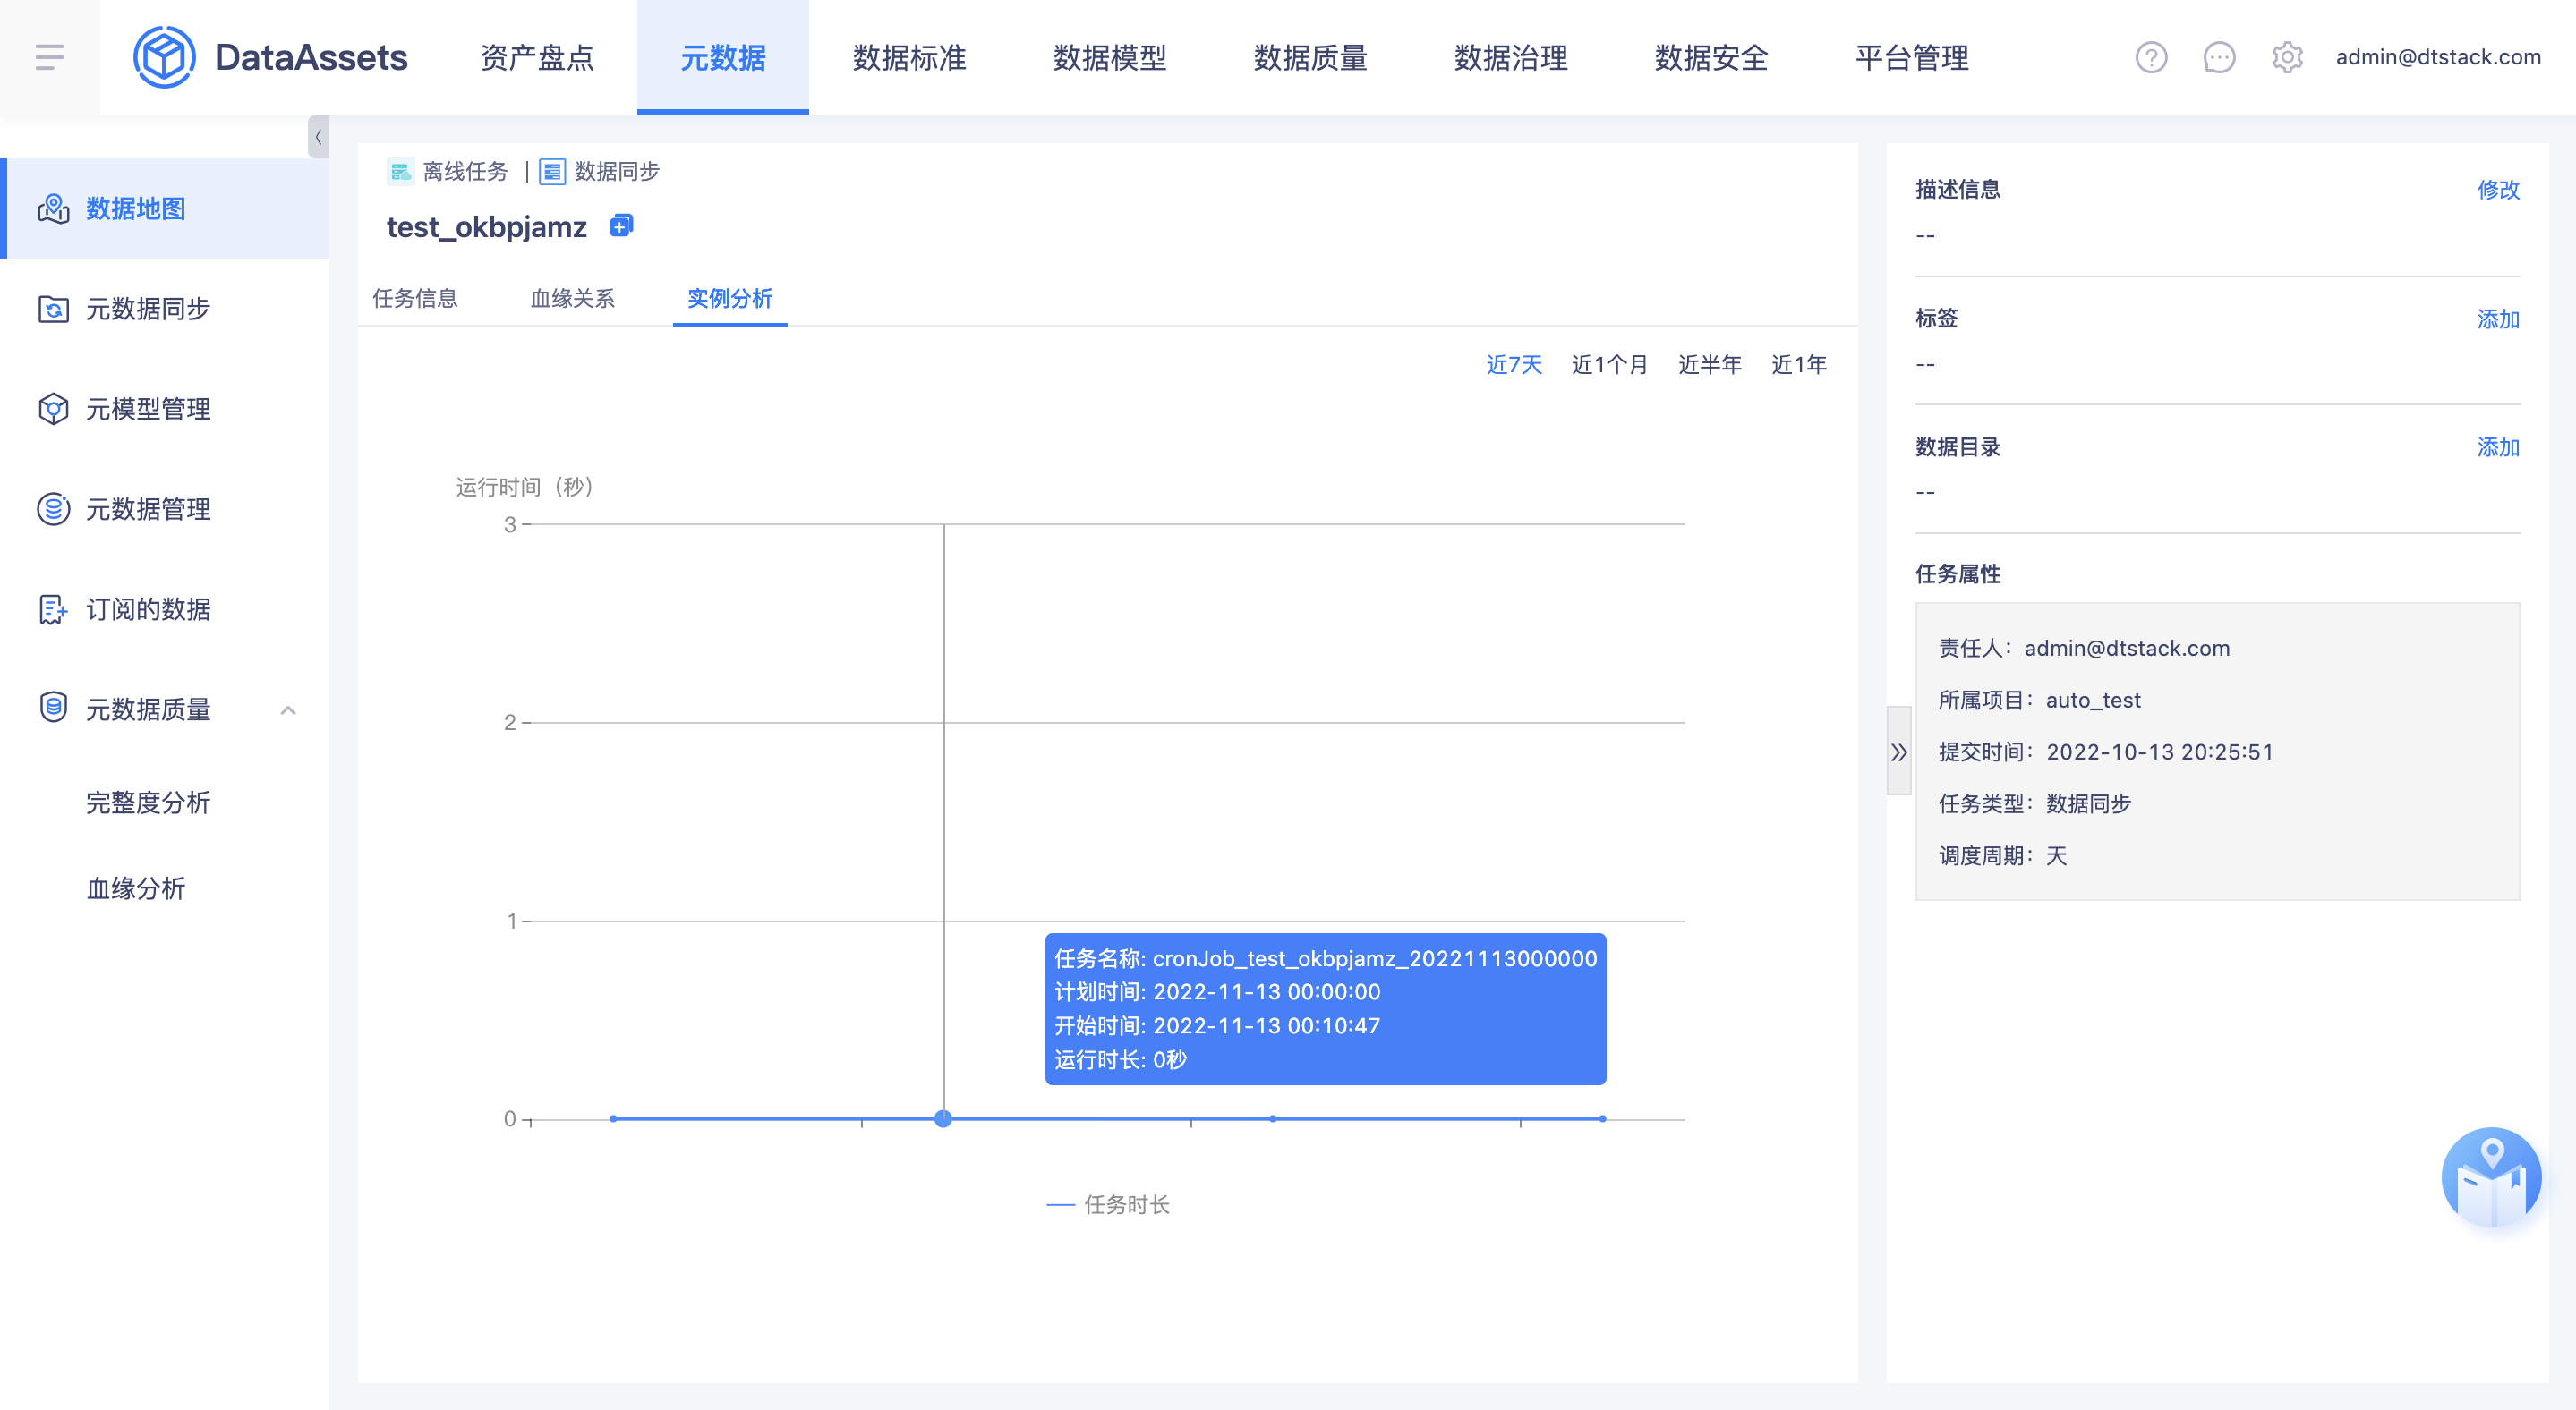This screenshot has height=1410, width=2576.
Task: Collapse the 元数据质量 submenu chevron
Action: [x=288, y=709]
